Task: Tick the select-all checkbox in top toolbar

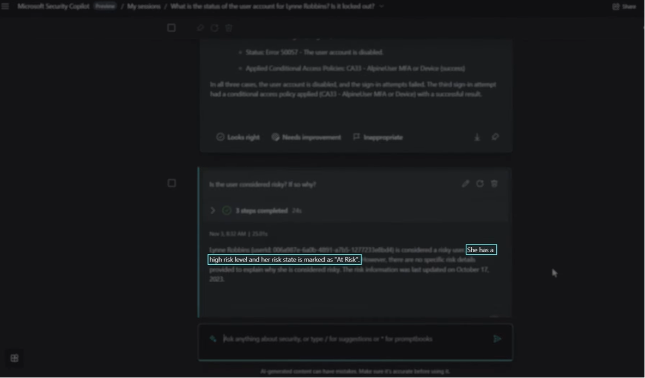Action: click(x=172, y=28)
